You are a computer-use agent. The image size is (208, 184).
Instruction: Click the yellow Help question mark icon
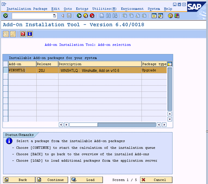point(170,16)
